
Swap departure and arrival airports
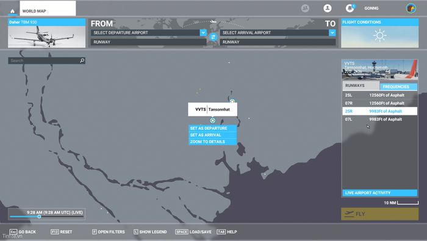(213, 37)
